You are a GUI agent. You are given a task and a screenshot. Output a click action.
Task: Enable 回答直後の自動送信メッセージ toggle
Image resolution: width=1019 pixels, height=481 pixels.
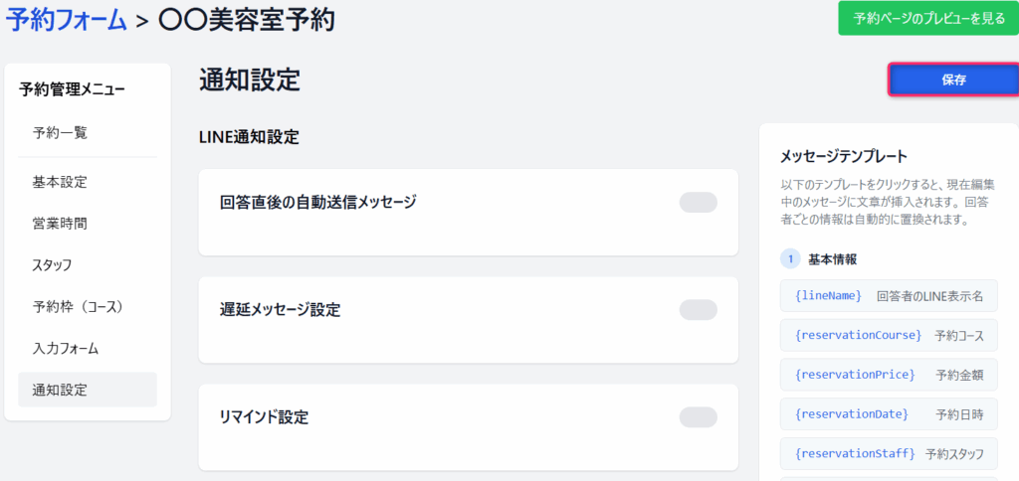[x=698, y=203]
